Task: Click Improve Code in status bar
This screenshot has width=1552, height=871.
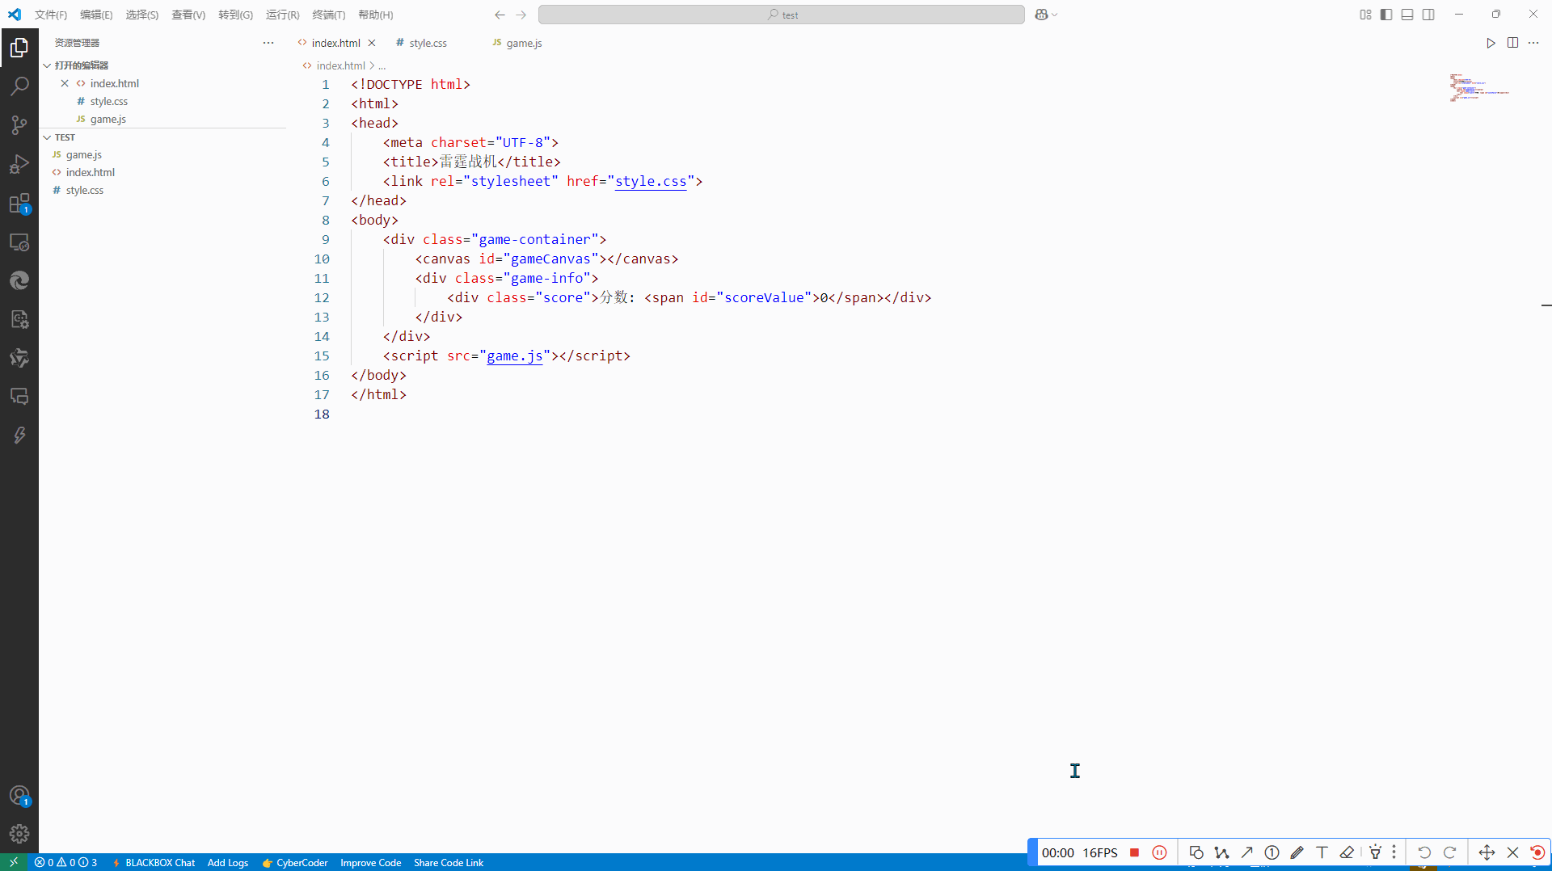Action: point(370,862)
